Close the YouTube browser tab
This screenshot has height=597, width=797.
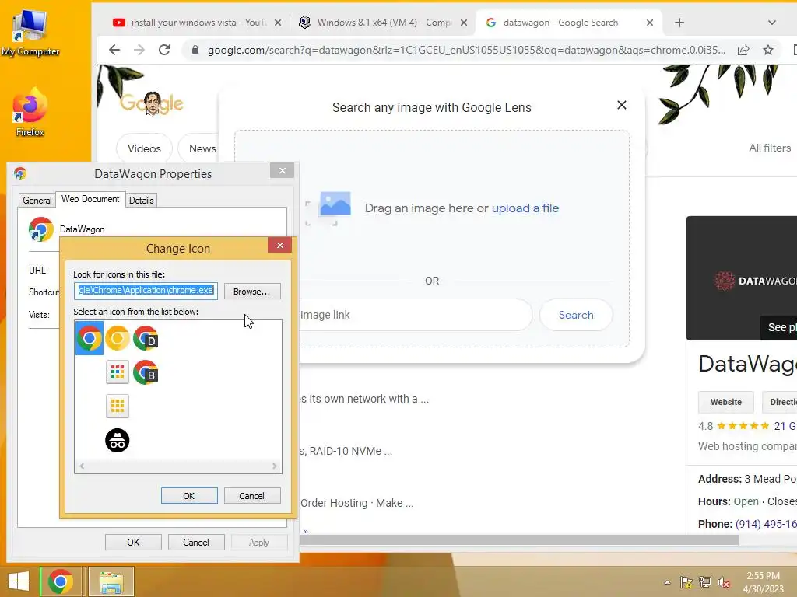[x=278, y=23]
